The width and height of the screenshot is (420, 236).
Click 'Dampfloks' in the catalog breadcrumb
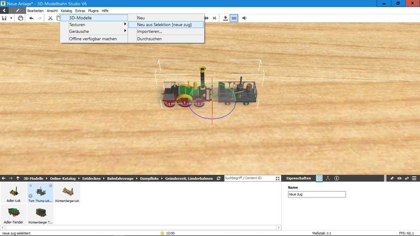pos(150,178)
